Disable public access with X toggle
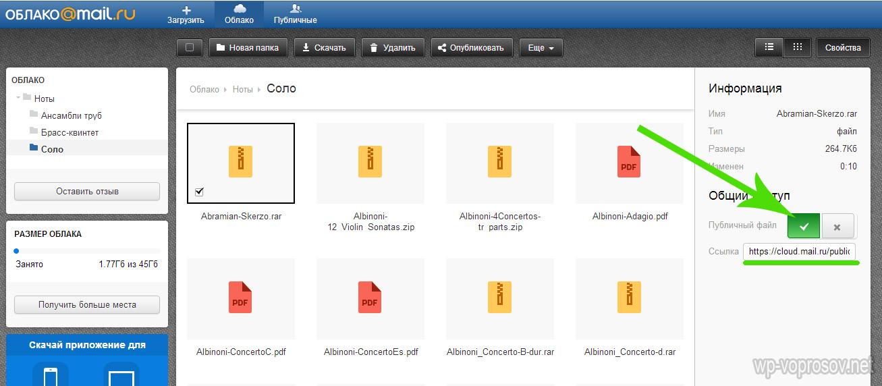882x386 pixels. (837, 226)
